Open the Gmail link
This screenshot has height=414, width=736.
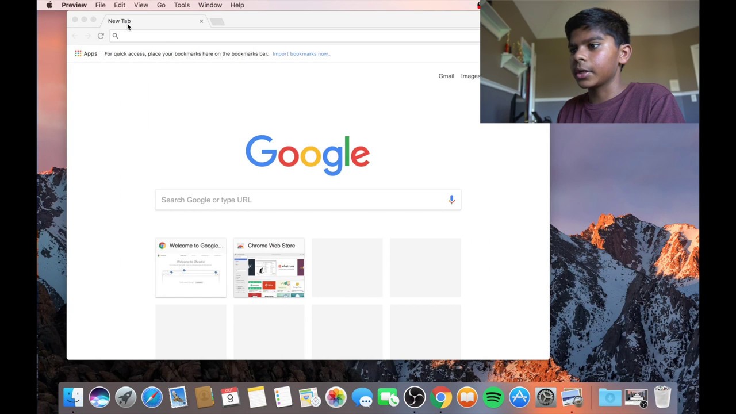[446, 76]
